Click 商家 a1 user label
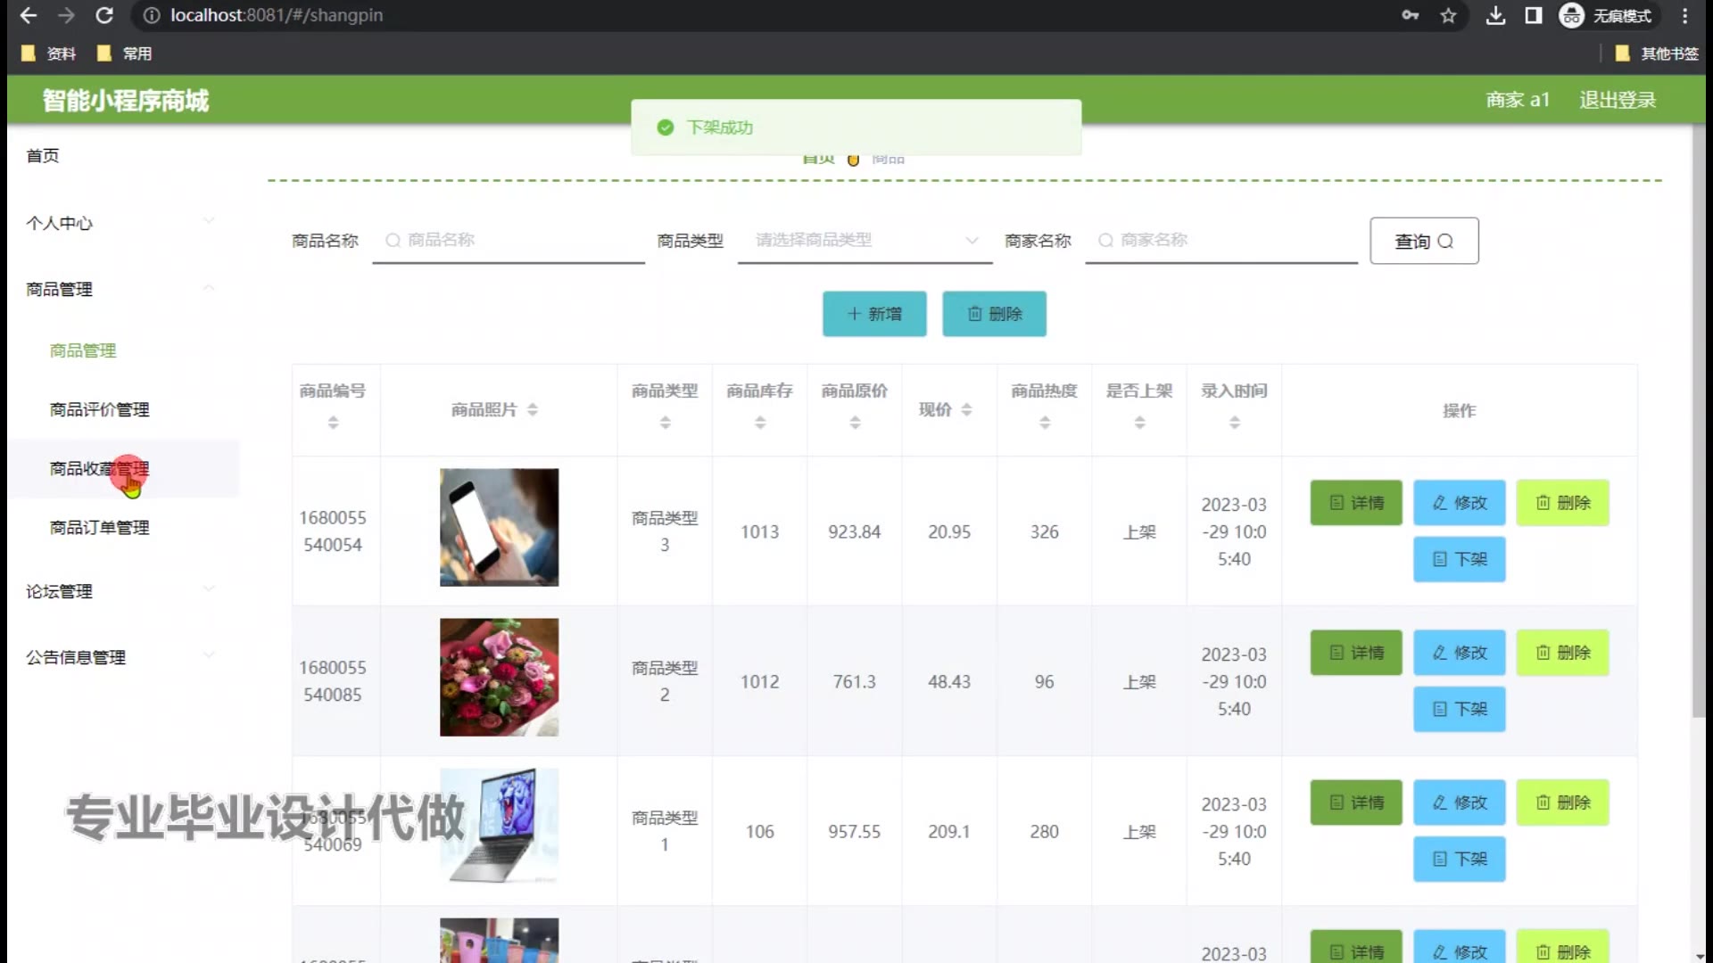The height and width of the screenshot is (963, 1713). [1518, 100]
